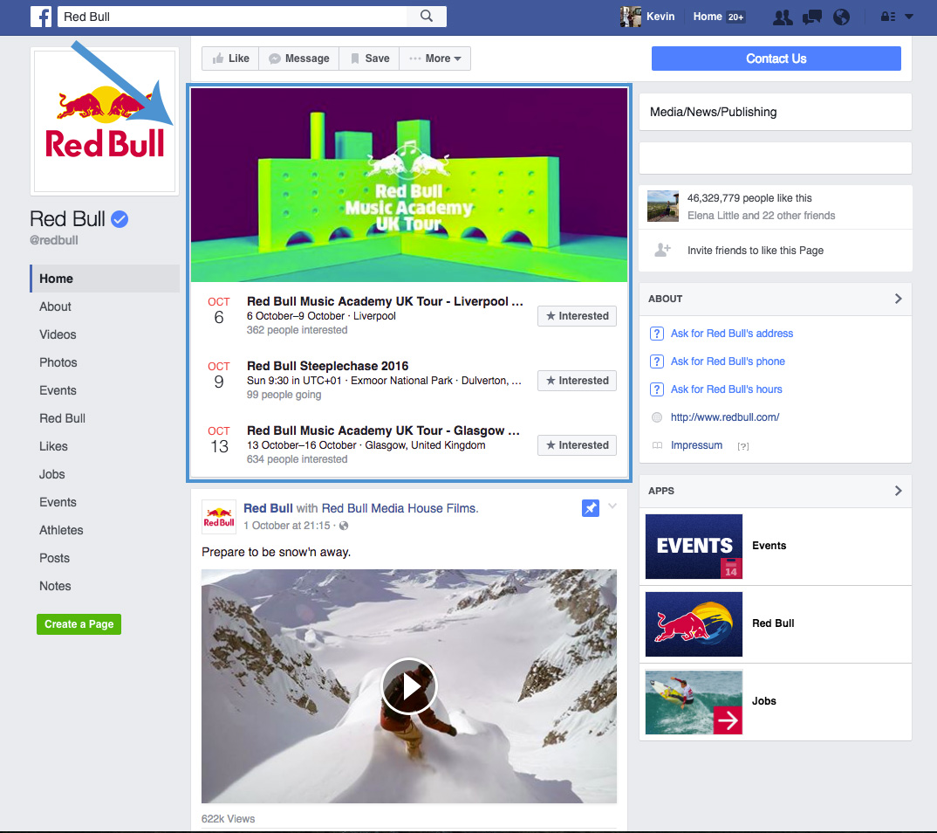This screenshot has width=937, height=833.
Task: Open friend requests icon in top bar
Action: tap(783, 17)
